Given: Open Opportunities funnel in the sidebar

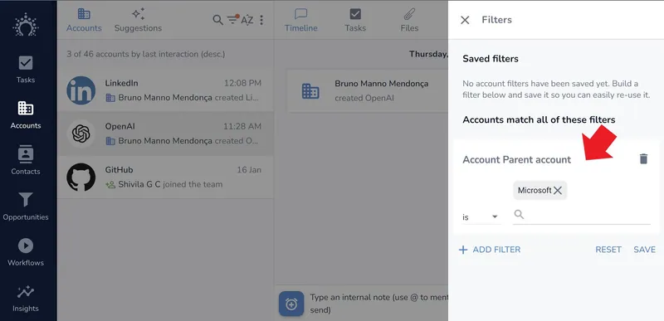Looking at the screenshot, I should (x=26, y=206).
